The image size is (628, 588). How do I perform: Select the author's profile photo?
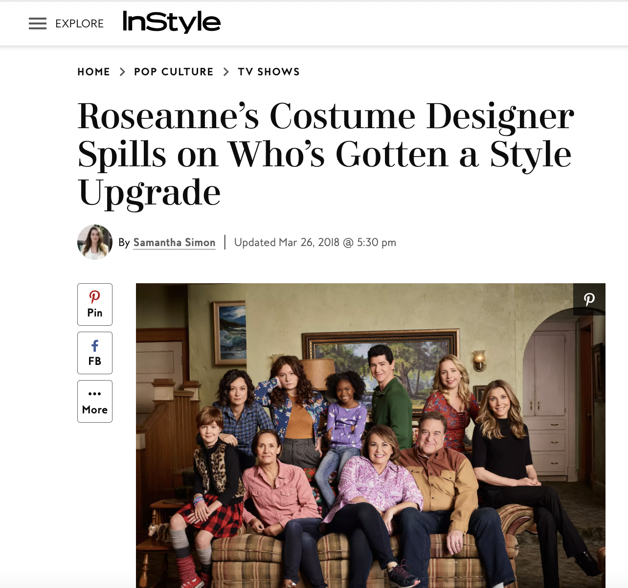point(95,242)
